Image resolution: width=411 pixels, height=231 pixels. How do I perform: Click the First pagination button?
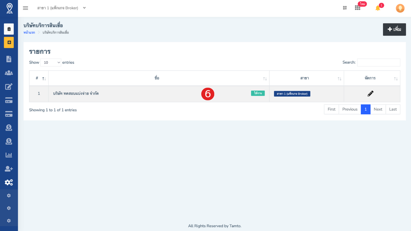click(332, 109)
